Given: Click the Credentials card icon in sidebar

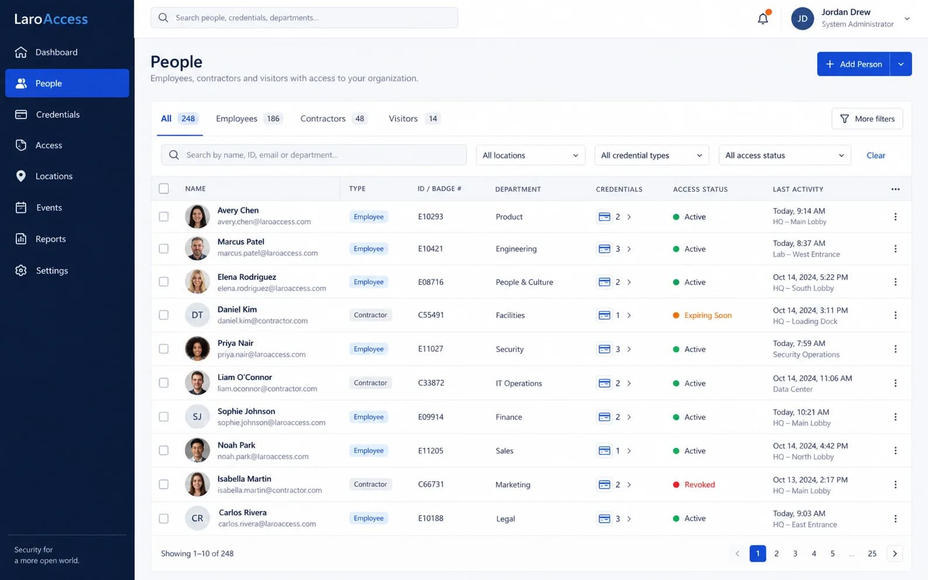Looking at the screenshot, I should pos(21,115).
